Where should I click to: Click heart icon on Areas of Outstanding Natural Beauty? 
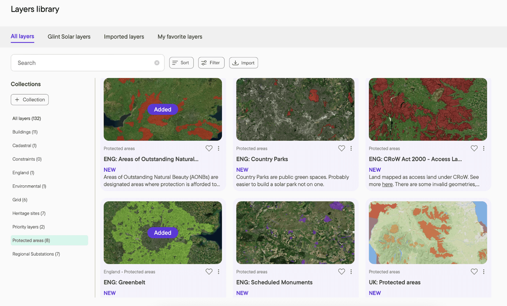[x=209, y=149]
